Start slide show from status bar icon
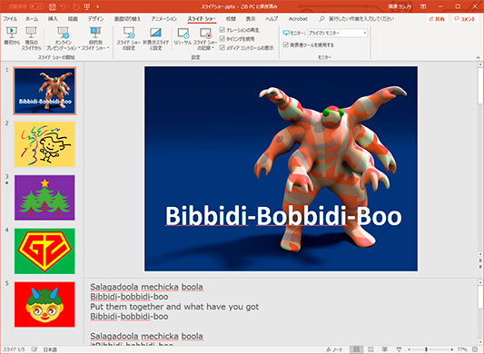Viewport: 484px width, 354px height. click(x=399, y=349)
